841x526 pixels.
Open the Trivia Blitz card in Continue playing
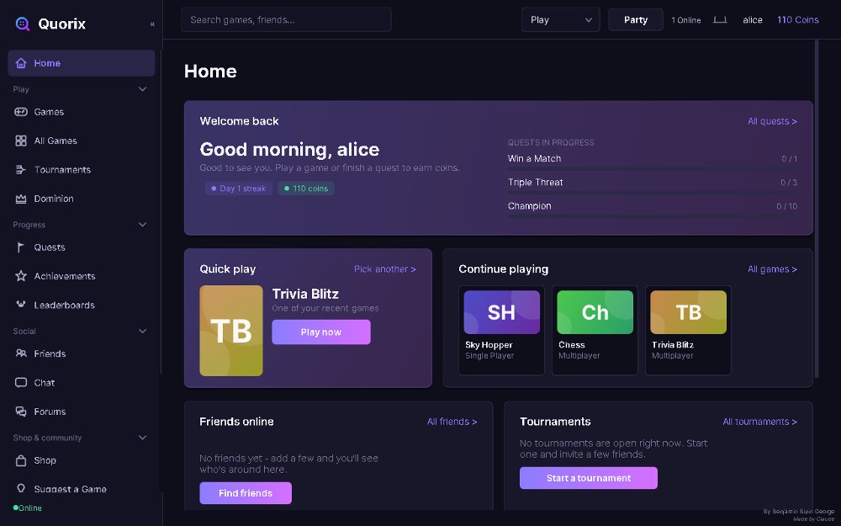tap(688, 330)
